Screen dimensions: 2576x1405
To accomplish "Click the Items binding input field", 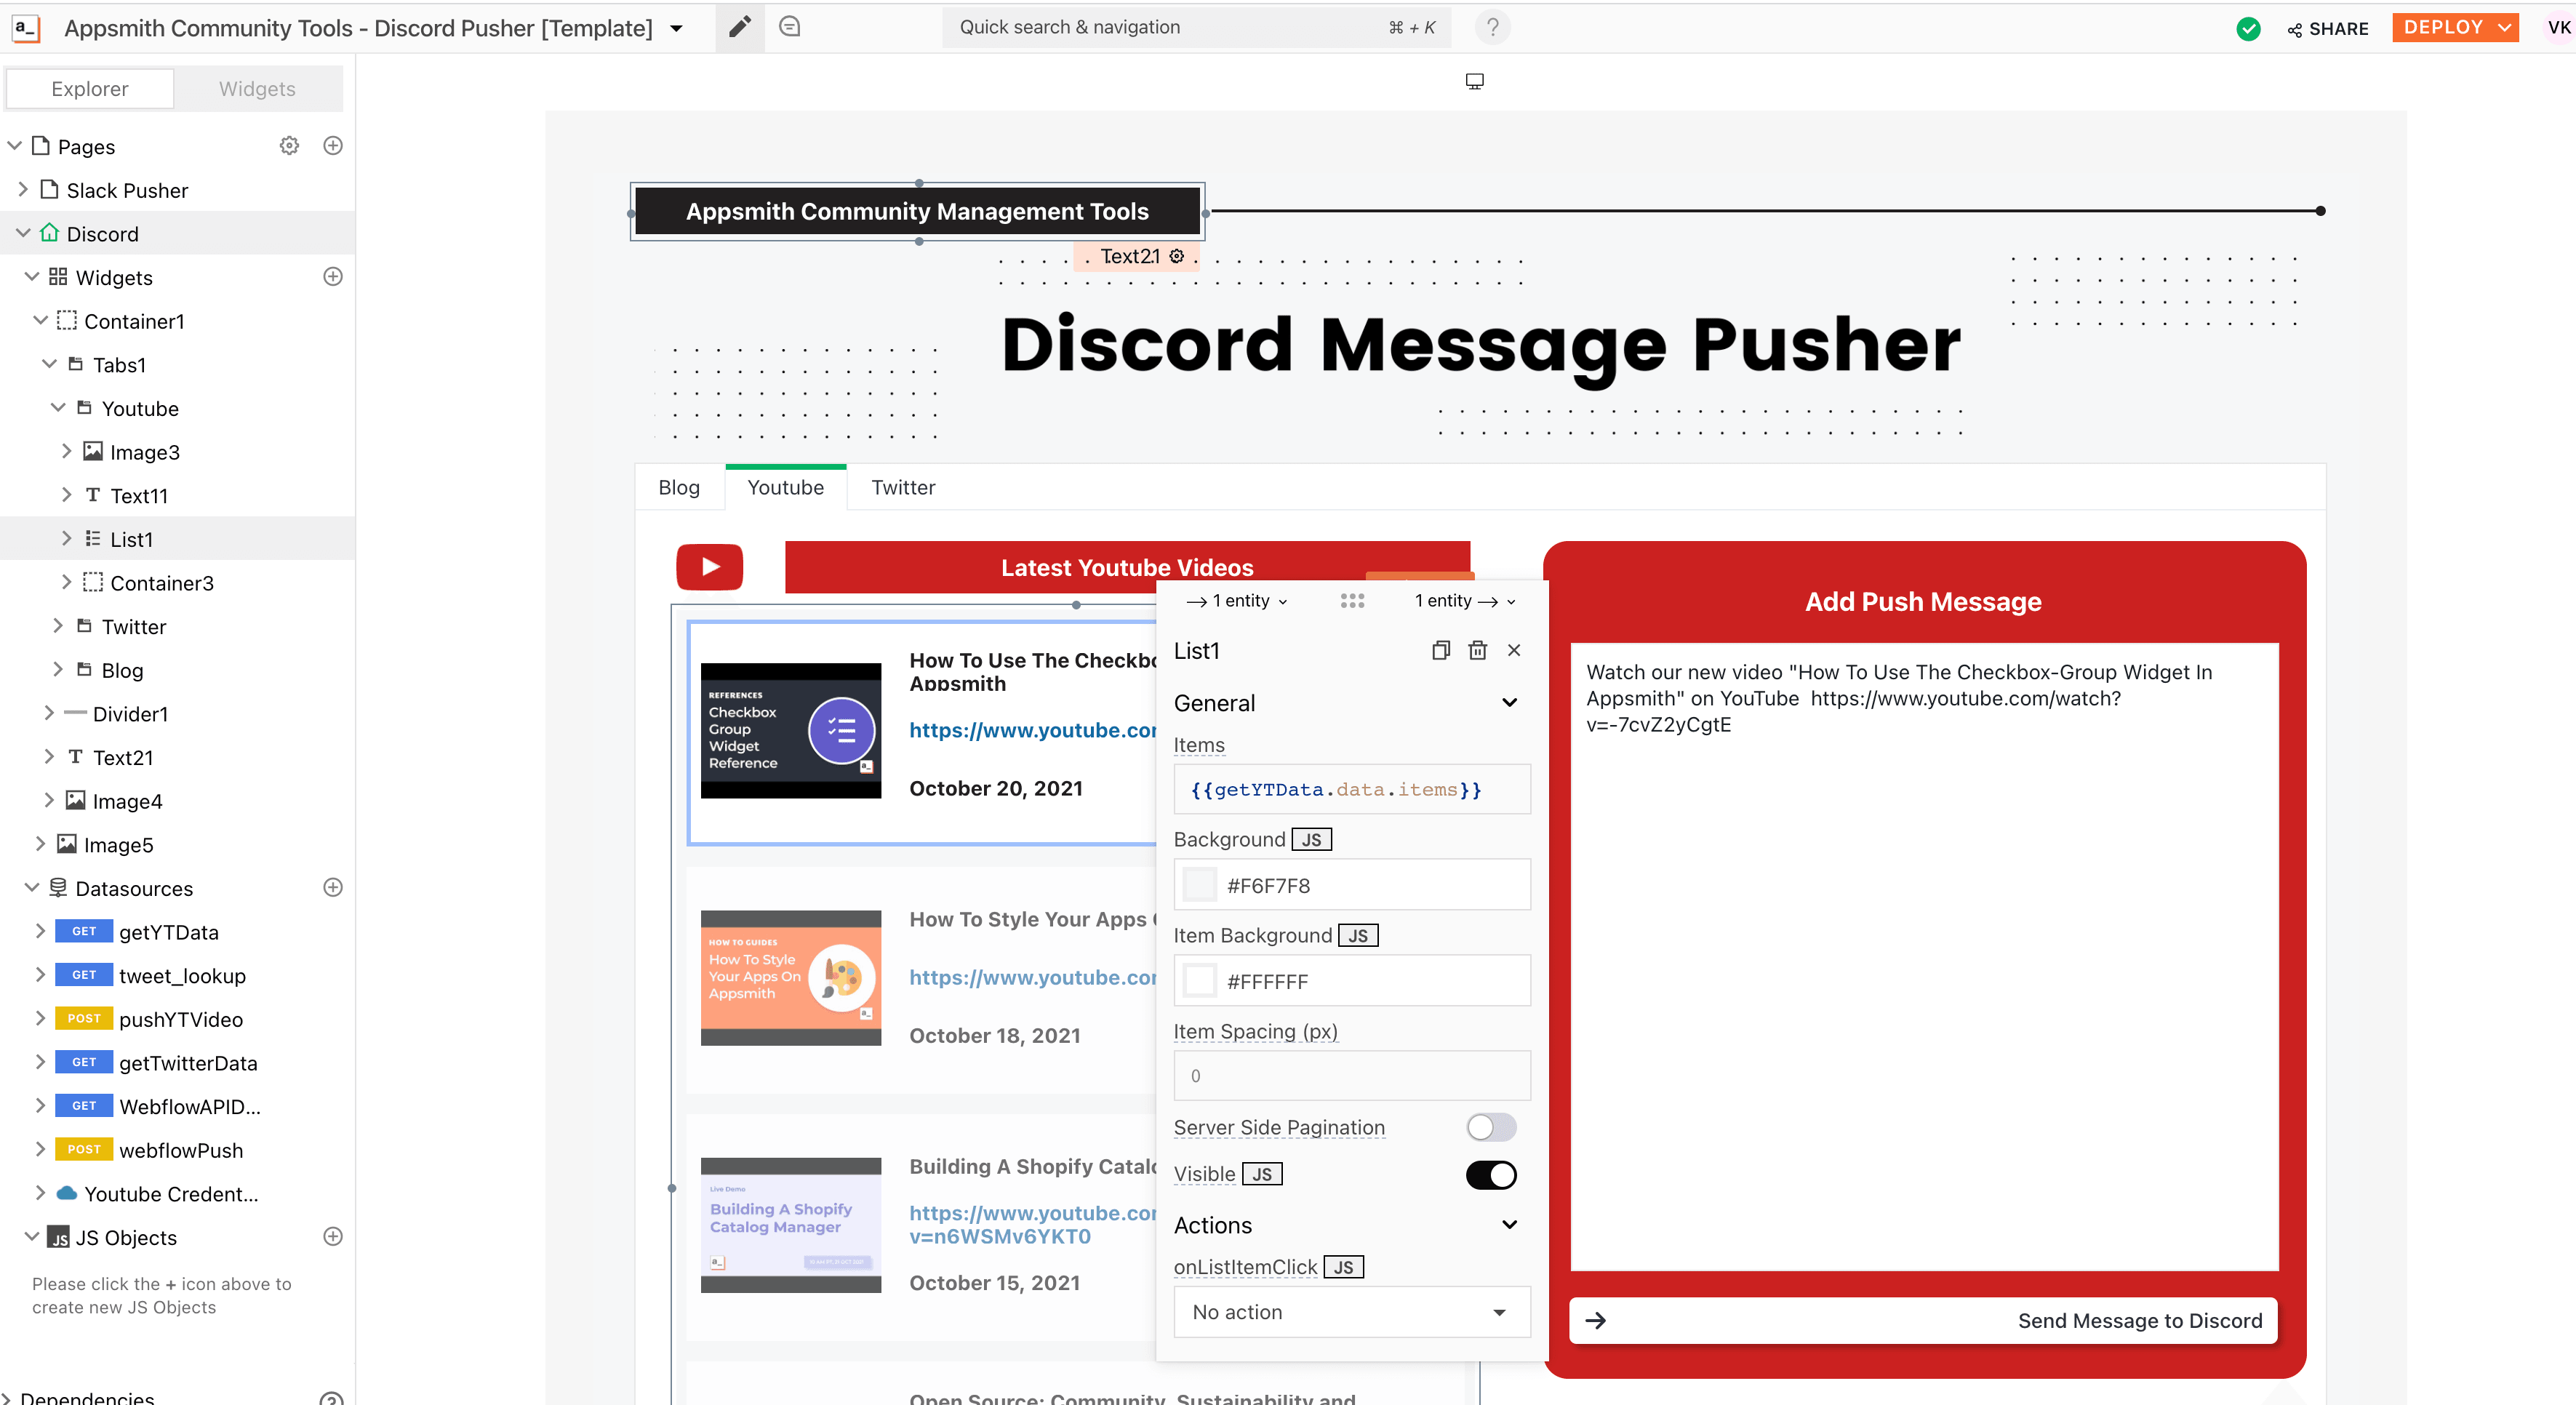I will click(x=1351, y=789).
